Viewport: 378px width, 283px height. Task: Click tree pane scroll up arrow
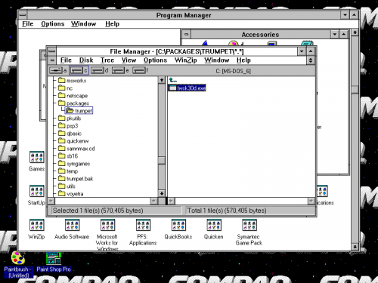click(x=162, y=80)
